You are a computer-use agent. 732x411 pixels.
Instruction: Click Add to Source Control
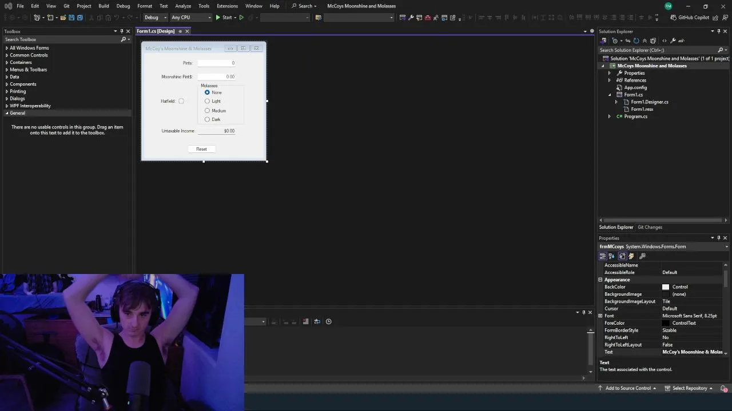click(627, 388)
